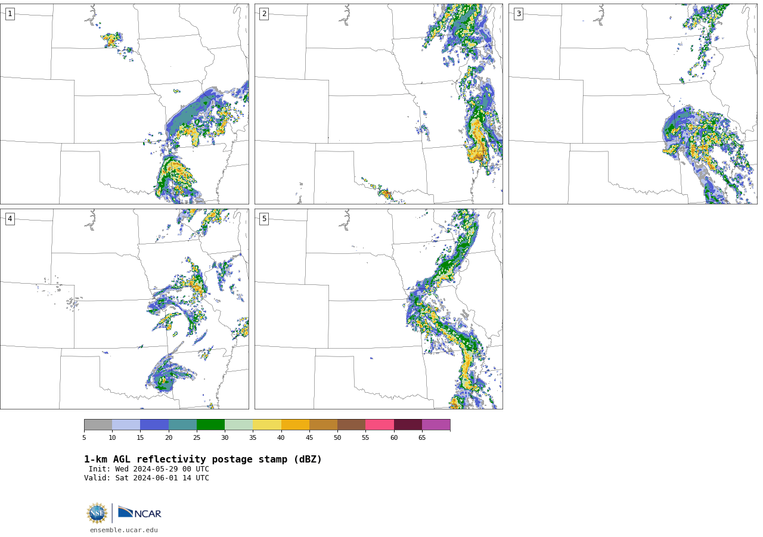
Task: Click the colorbar tick label 35
Action: tap(253, 438)
